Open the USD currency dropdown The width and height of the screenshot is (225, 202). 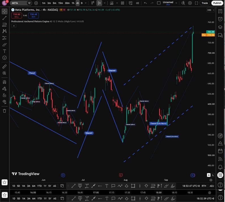(x=211, y=10)
